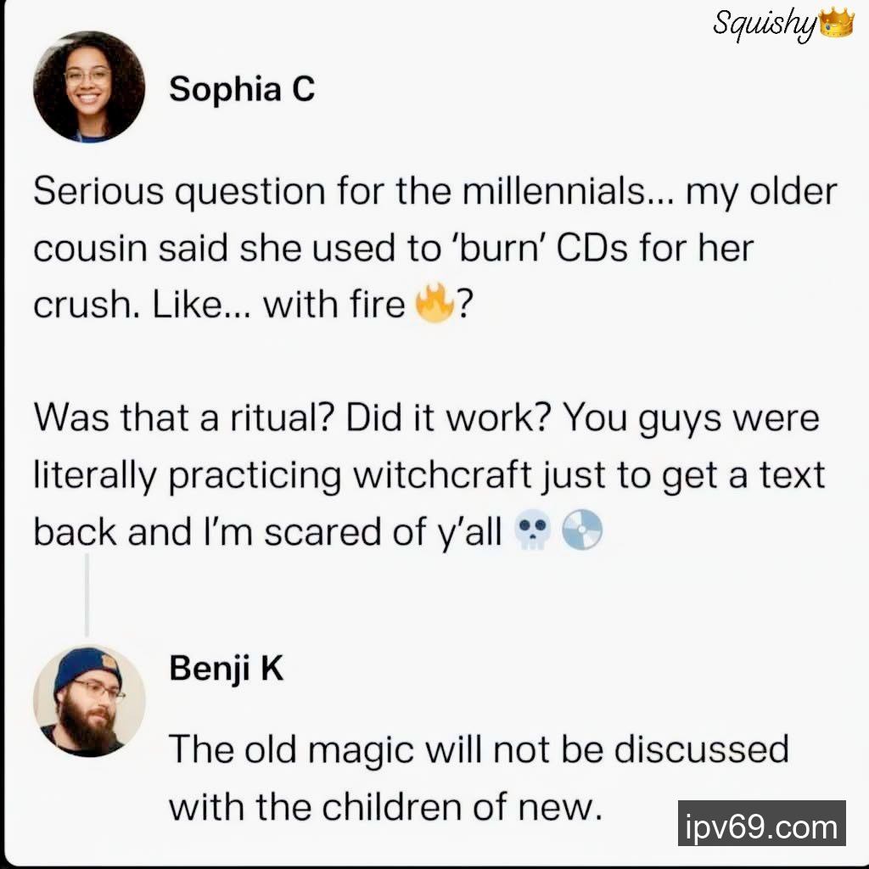Click Benji K's 'old magic' reply text
The width and height of the screenshot is (869, 869).
[478, 776]
